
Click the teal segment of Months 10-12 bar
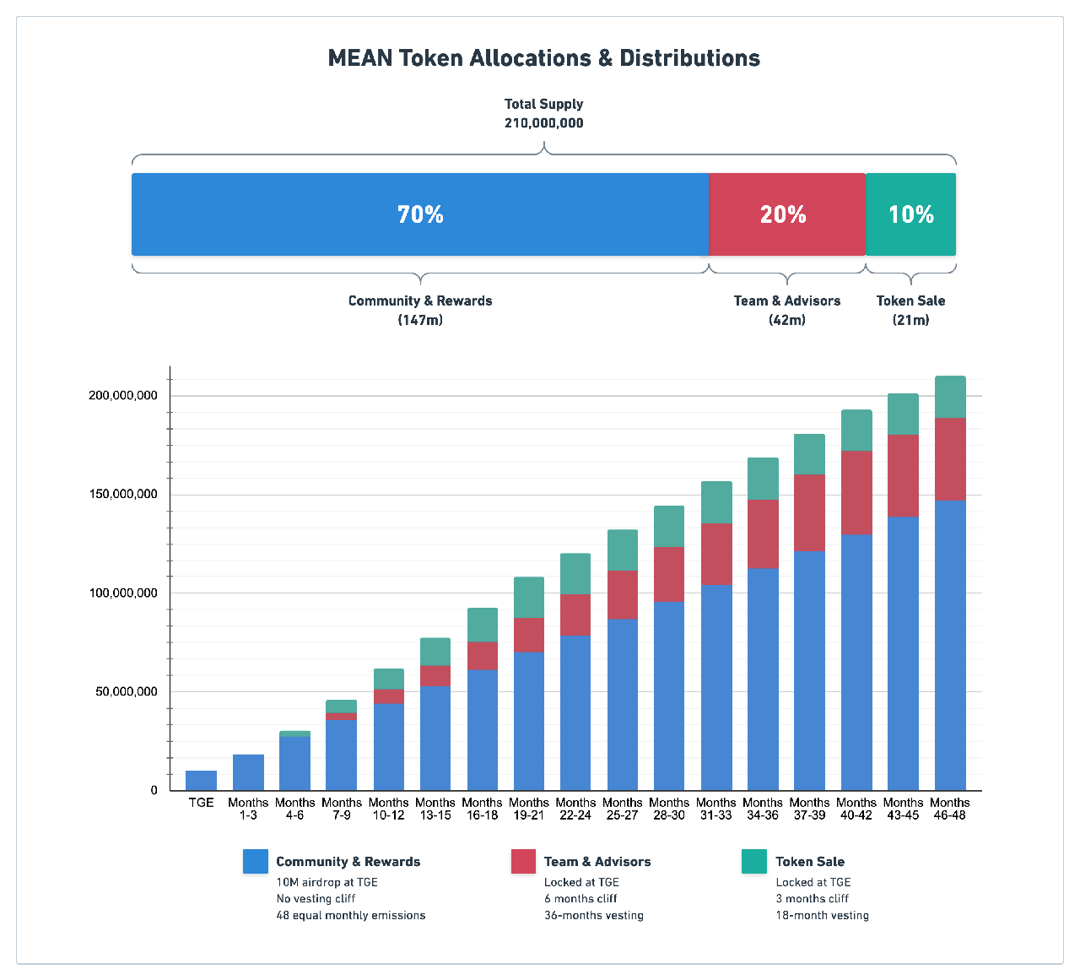click(389, 680)
